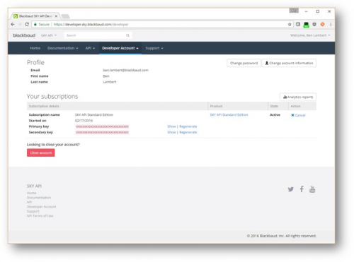Viewport: 354px width, 262px height.
Task: Expand the Support menu
Action: tap(154, 48)
